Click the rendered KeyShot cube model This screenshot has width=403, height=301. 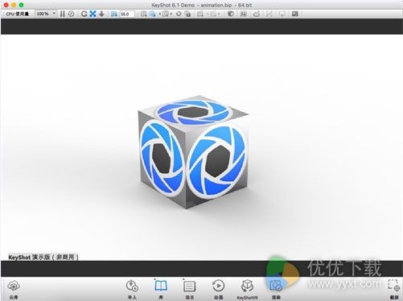[193, 151]
